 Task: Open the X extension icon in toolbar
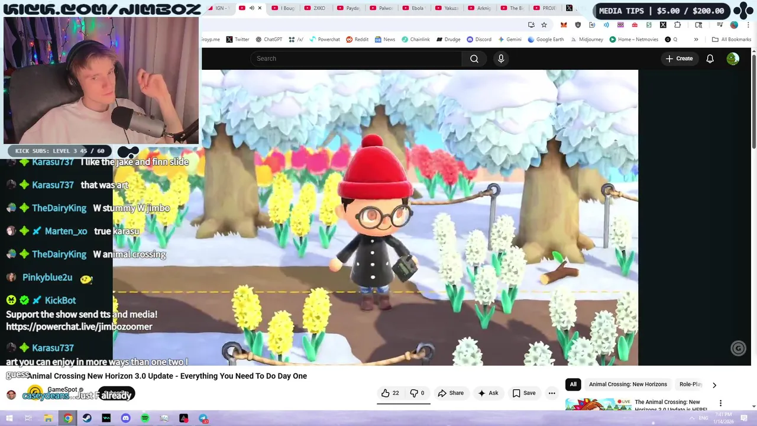click(663, 25)
